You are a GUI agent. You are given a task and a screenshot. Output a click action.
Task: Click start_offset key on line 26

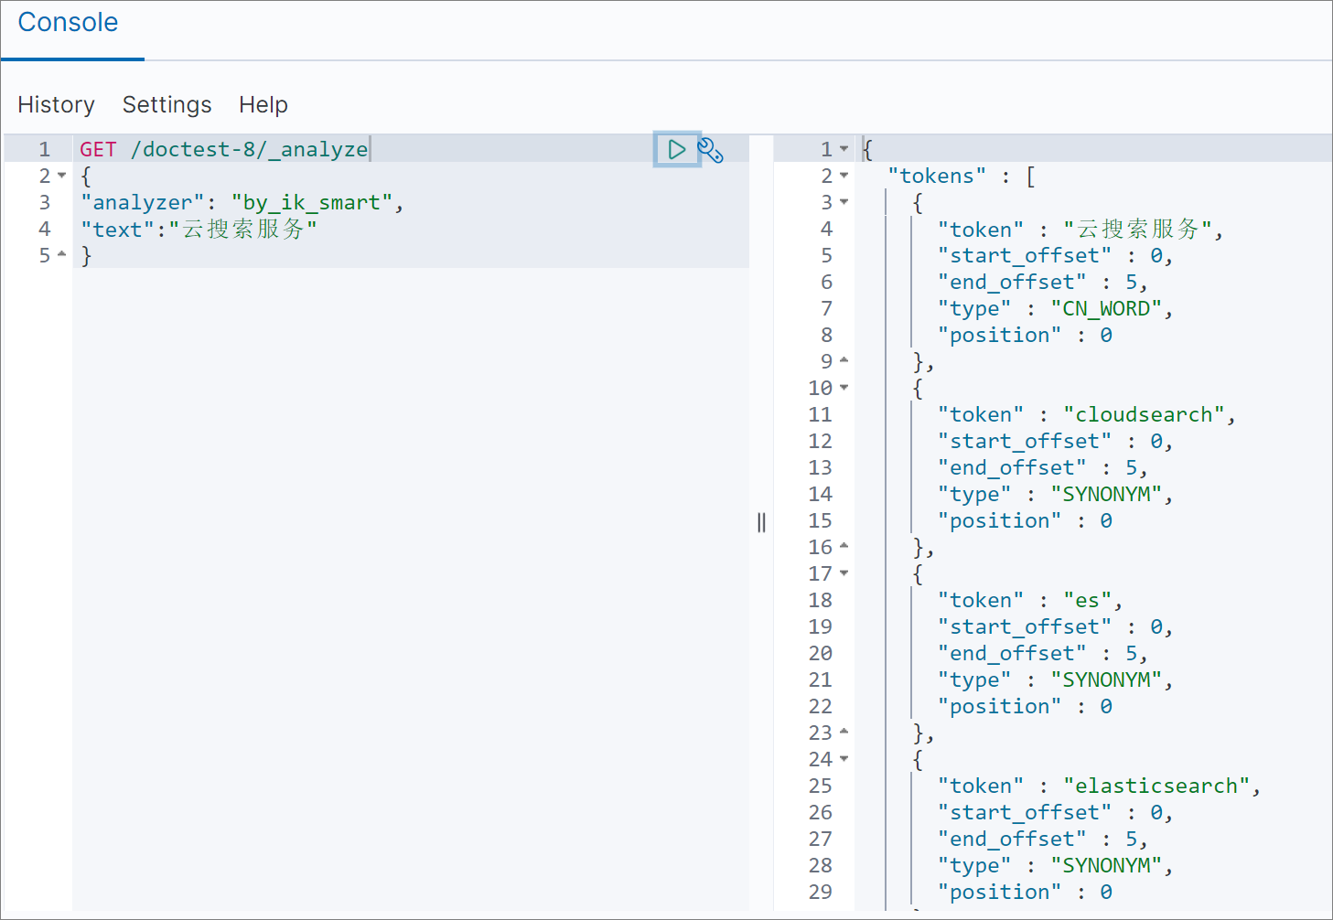[1025, 812]
